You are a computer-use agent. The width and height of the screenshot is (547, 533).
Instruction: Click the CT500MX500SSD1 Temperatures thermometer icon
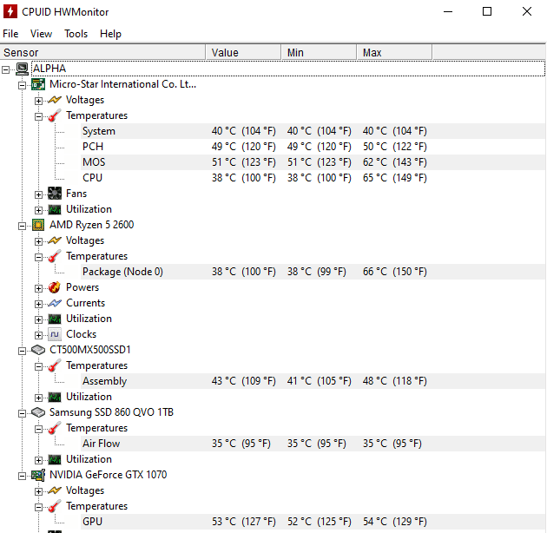pyautogui.click(x=55, y=365)
